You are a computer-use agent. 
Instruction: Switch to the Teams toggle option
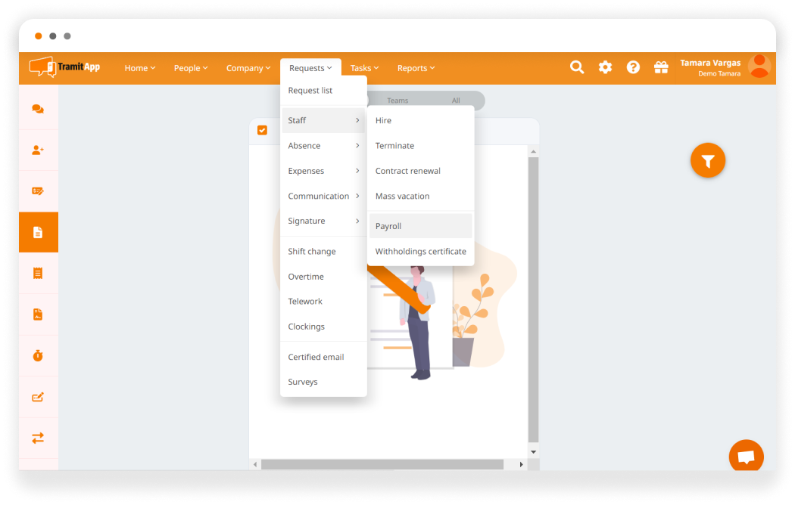(x=397, y=101)
